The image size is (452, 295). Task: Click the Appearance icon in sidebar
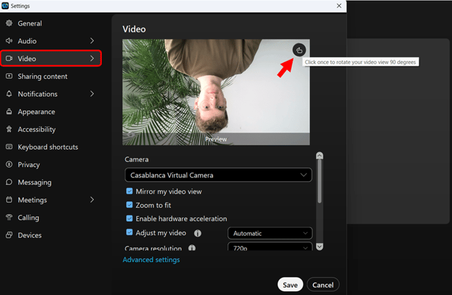[x=9, y=112]
